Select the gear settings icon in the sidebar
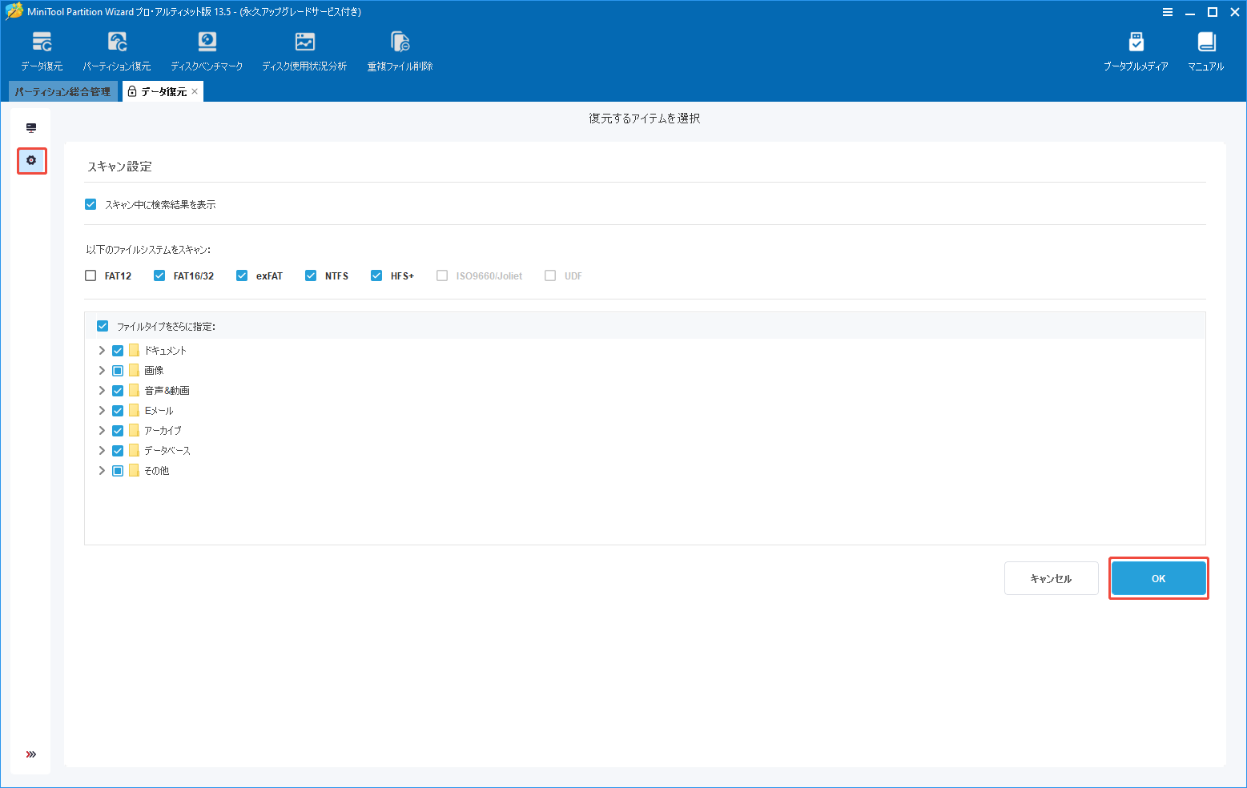Image resolution: width=1247 pixels, height=788 pixels. [31, 160]
